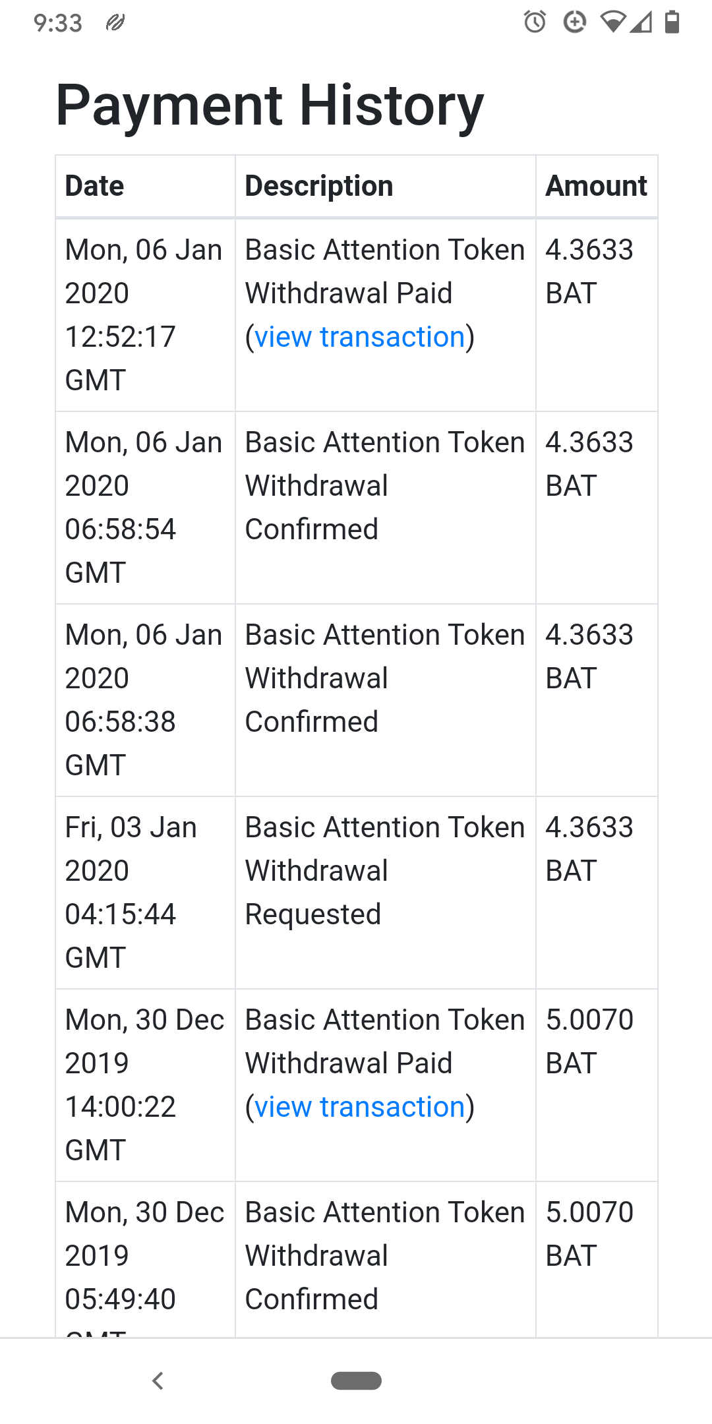The image size is (712, 1424).
Task: Tap the Description column header
Action: [319, 186]
